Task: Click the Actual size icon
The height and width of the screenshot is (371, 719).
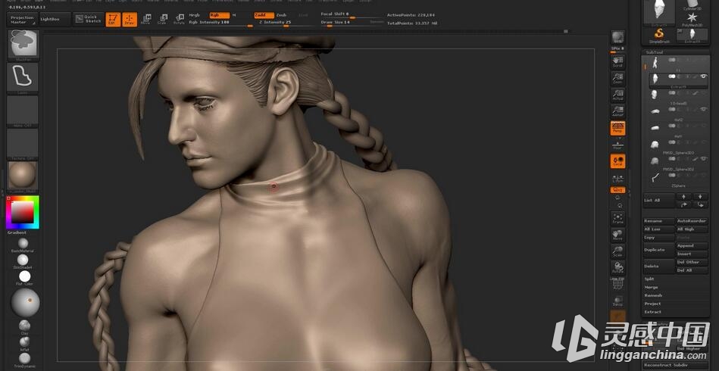Action: pyautogui.click(x=617, y=95)
